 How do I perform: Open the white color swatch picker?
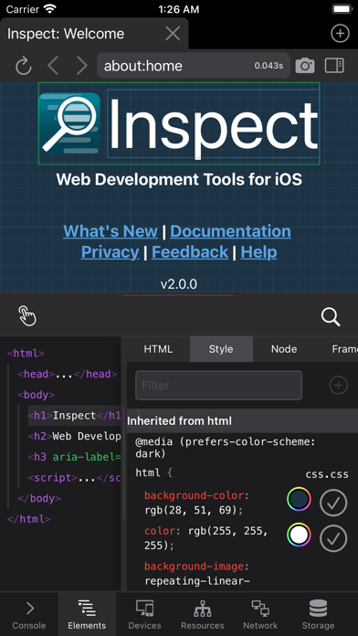(299, 535)
